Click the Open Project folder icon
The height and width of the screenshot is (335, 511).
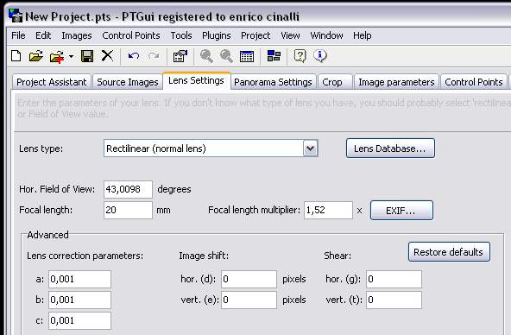click(36, 56)
